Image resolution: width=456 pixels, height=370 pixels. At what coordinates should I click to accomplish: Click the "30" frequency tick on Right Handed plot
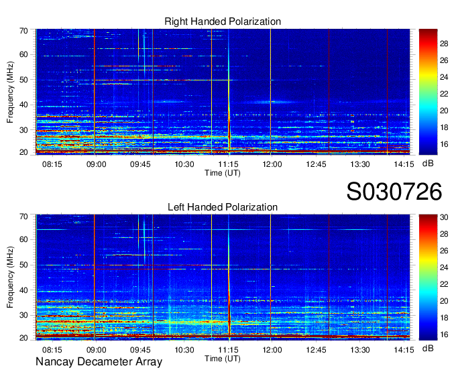click(x=23, y=130)
